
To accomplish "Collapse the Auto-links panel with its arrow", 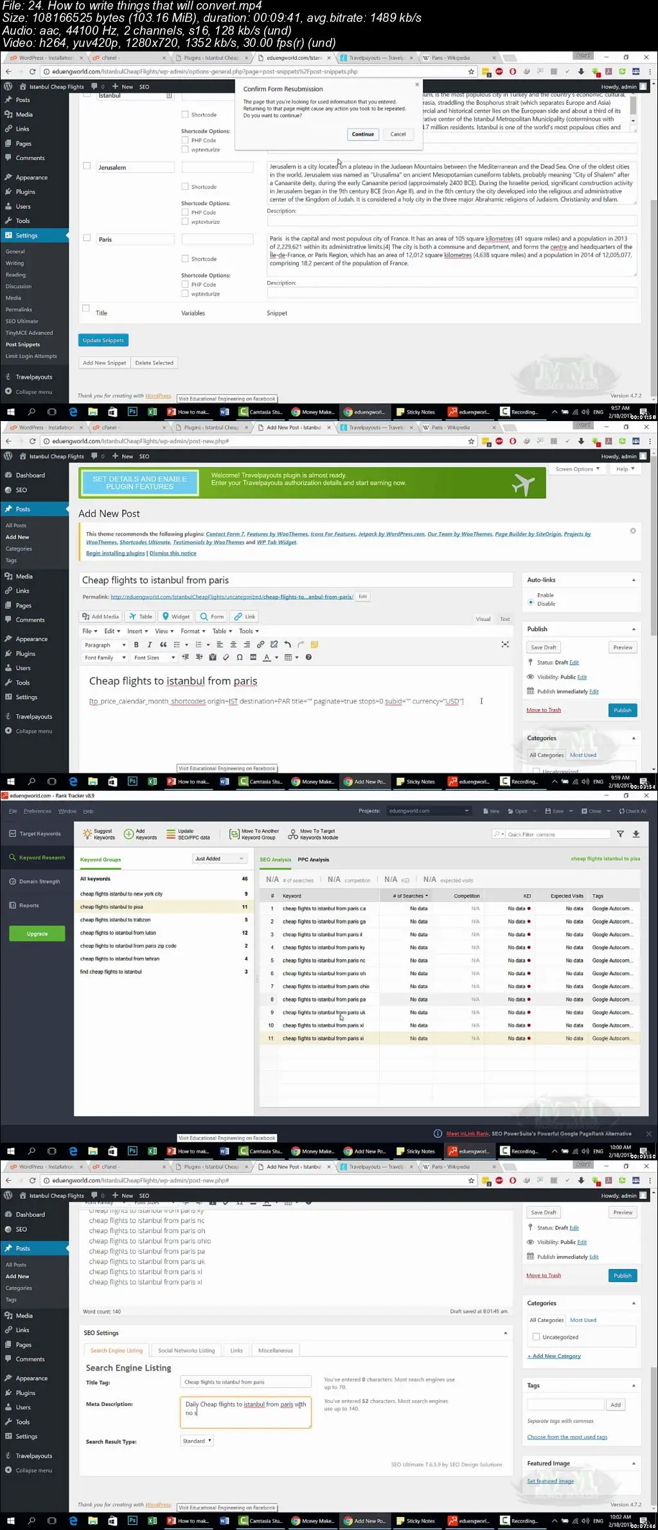I will point(634,580).
